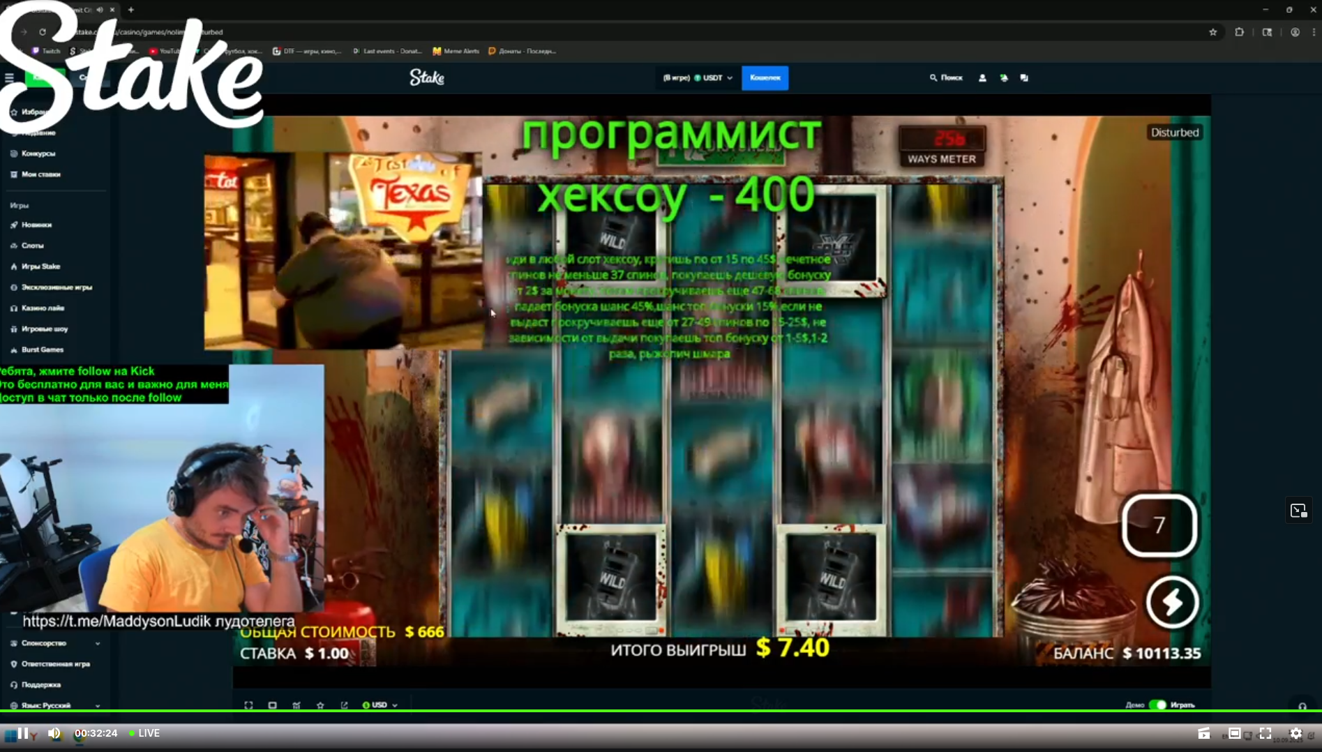This screenshot has height=752, width=1322.
Task: Open the game in a popout window
Action: (x=344, y=705)
